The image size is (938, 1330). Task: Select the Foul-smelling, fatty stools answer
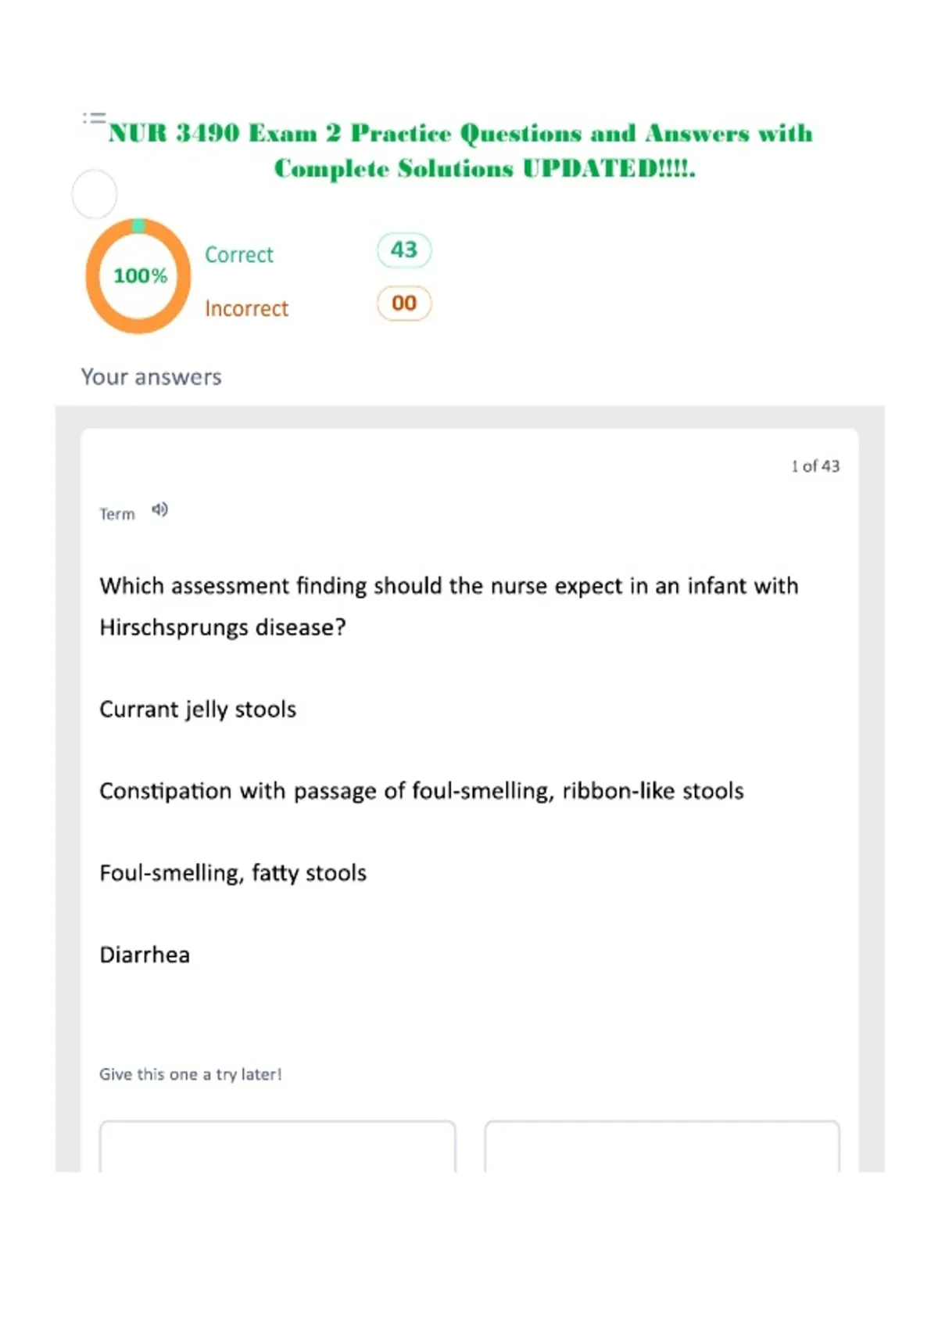(x=233, y=873)
